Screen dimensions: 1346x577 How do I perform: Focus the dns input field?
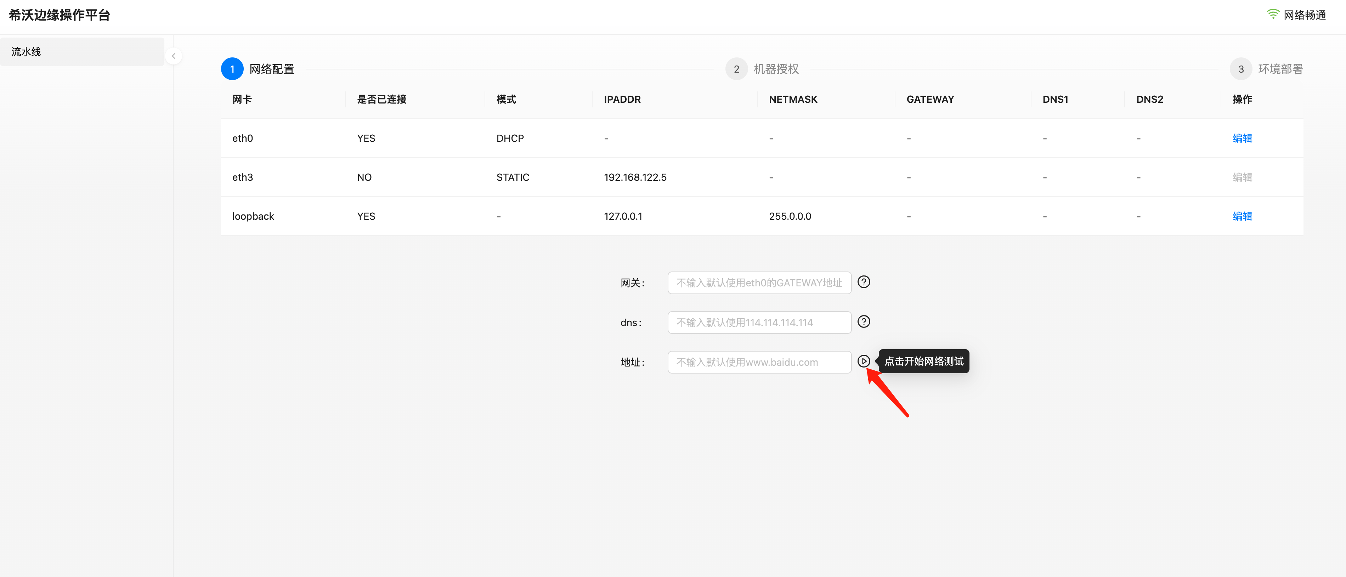tap(759, 323)
